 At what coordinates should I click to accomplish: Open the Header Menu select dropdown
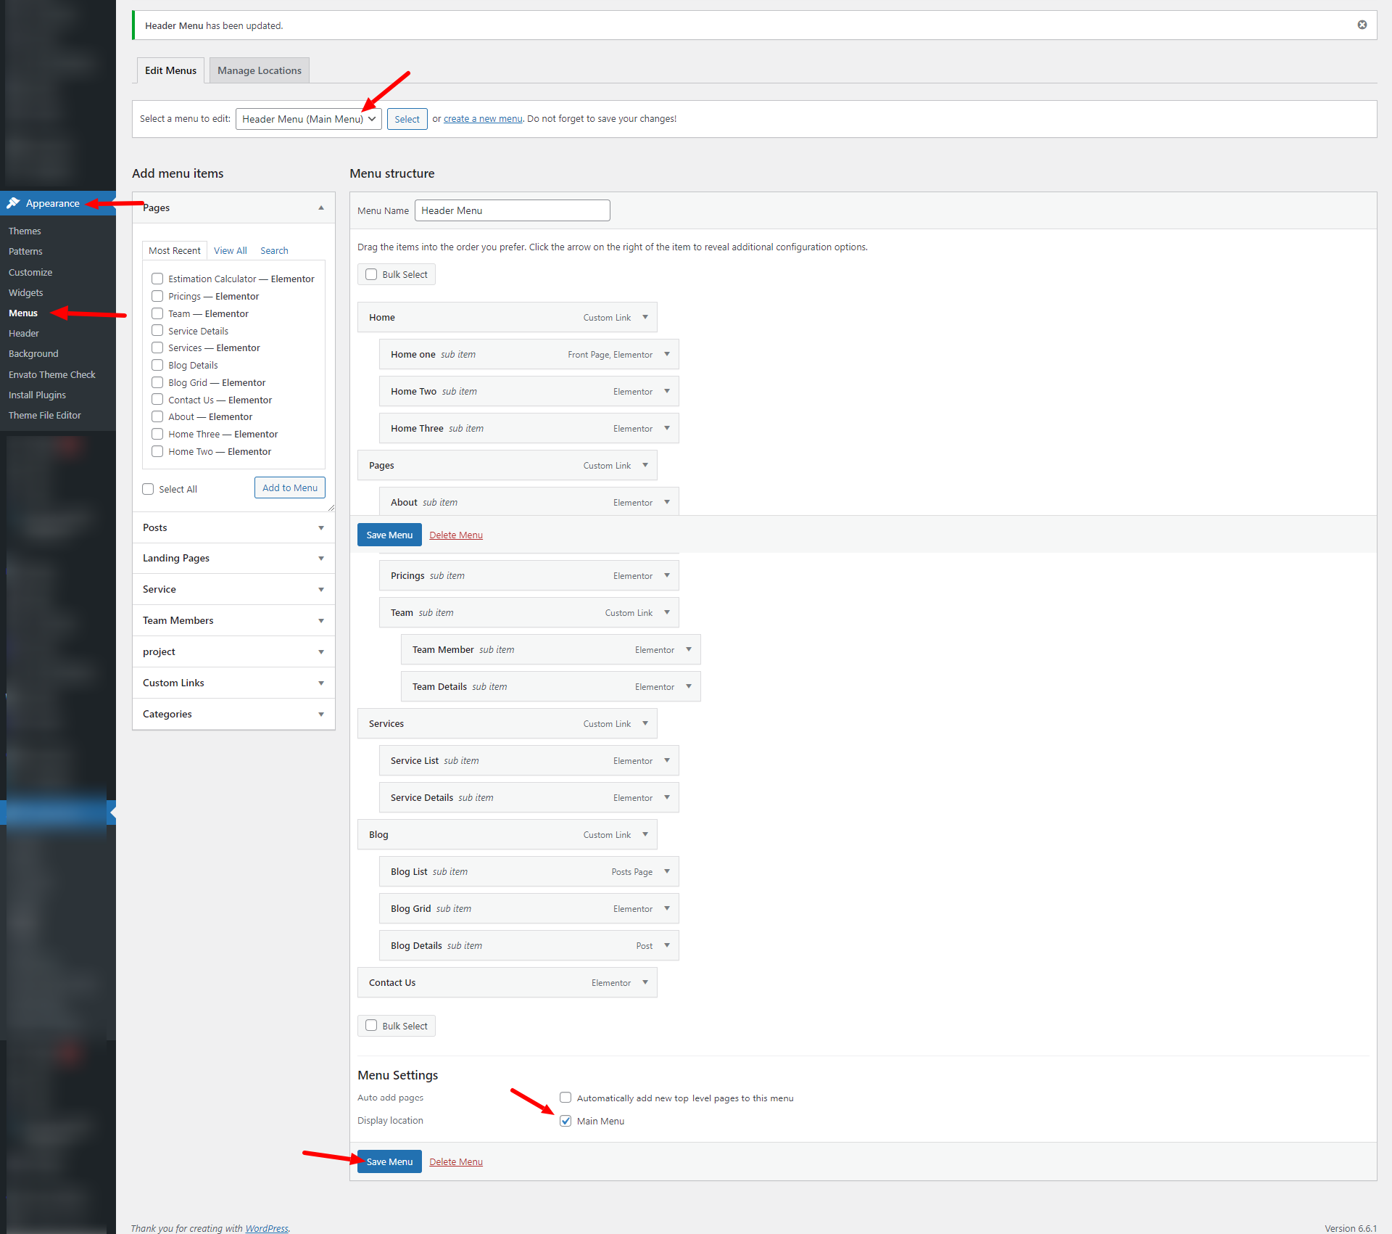click(308, 119)
